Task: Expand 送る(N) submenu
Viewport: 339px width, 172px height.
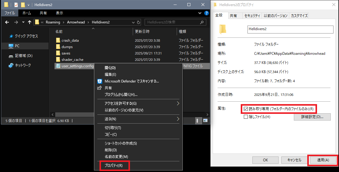Action: pyautogui.click(x=138, y=119)
